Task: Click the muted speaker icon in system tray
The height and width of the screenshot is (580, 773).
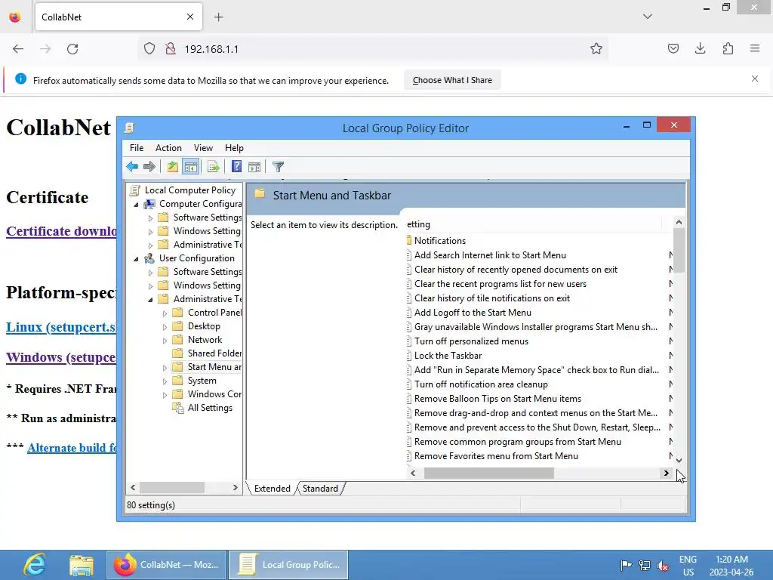Action: [663, 566]
